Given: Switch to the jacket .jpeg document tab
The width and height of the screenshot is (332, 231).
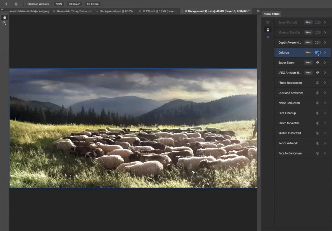Looking at the screenshot, I should point(29,11).
